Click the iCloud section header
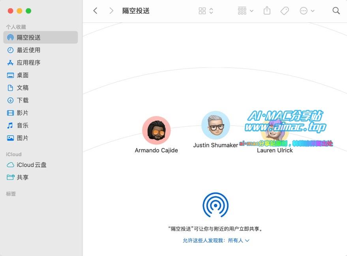Screen dimensions: 347x256 14,154
